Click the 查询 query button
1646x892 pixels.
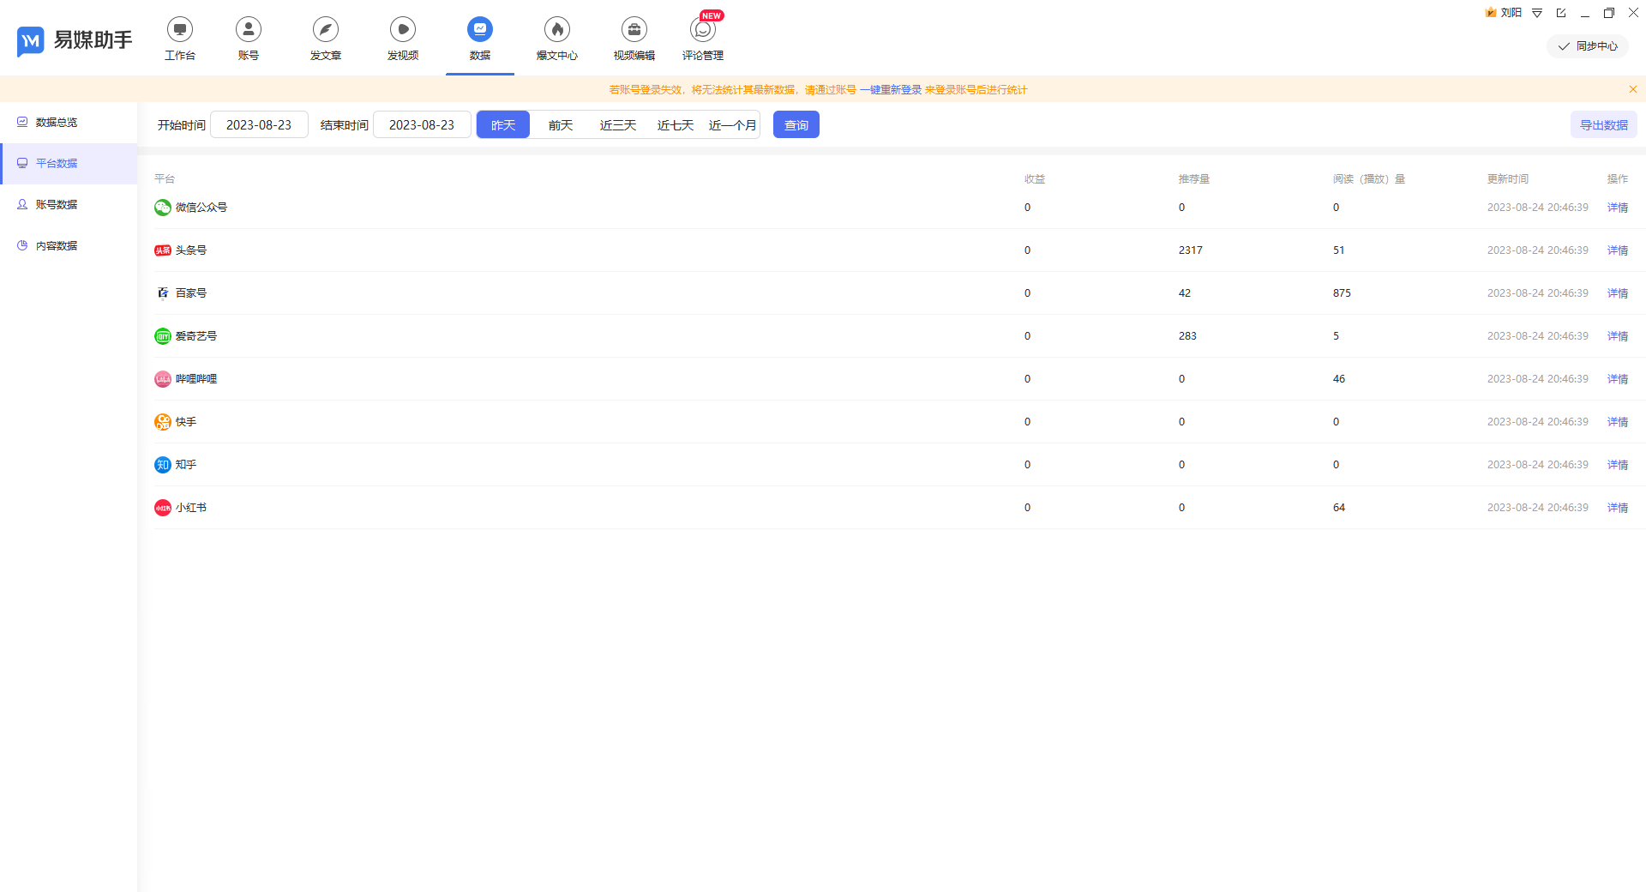[x=796, y=124]
